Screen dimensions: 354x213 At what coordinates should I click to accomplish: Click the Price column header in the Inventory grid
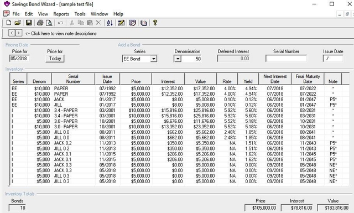[x=136, y=79]
